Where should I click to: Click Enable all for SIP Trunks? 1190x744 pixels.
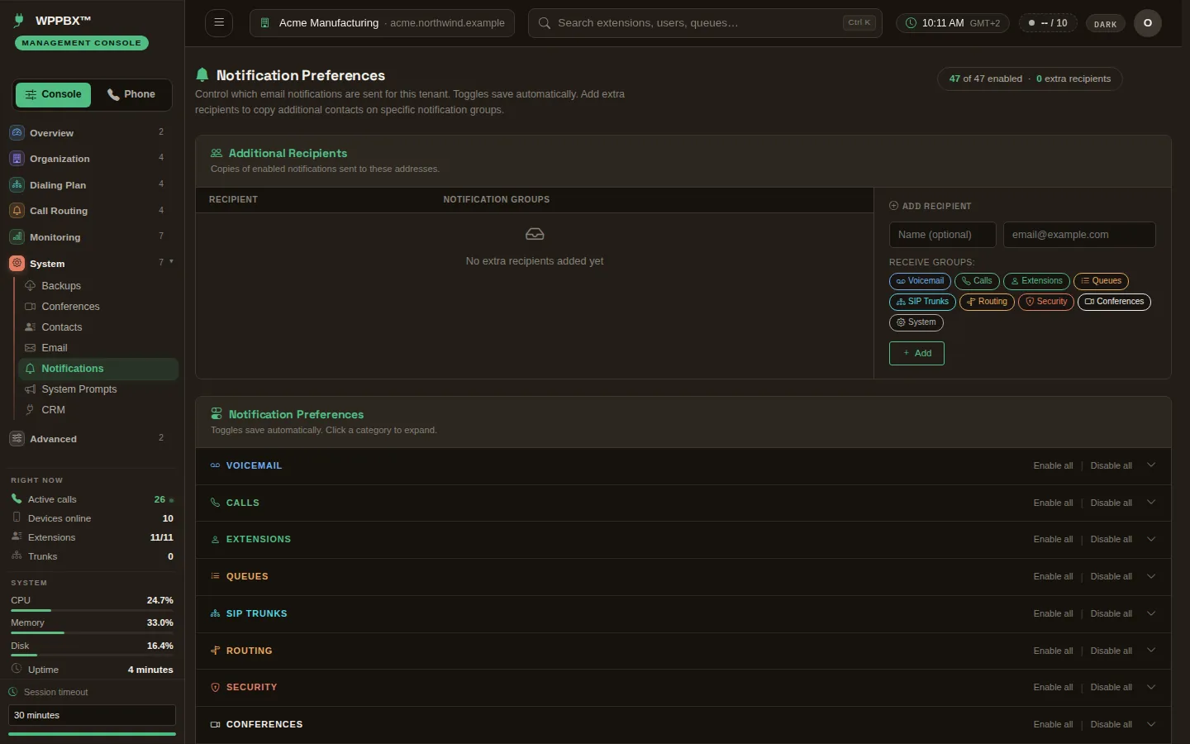[1053, 613]
